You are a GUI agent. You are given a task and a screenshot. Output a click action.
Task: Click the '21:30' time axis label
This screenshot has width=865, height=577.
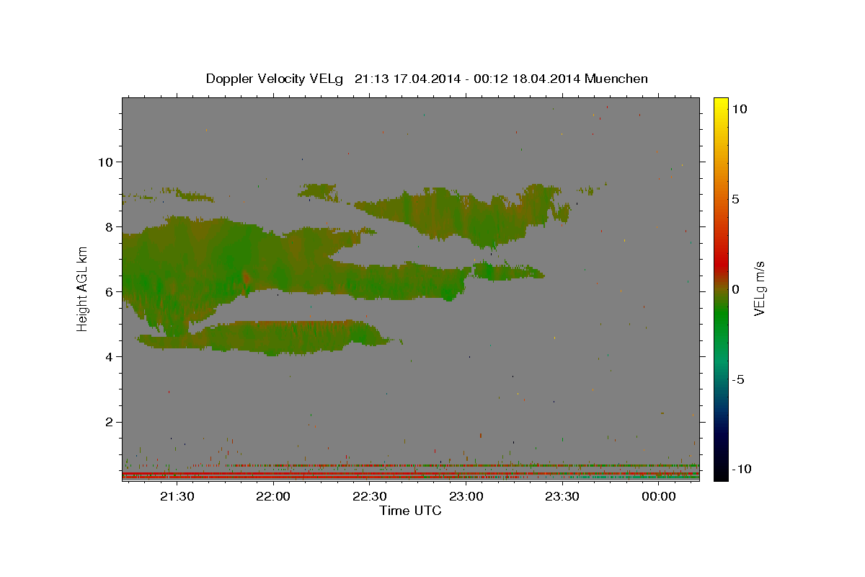(x=177, y=496)
